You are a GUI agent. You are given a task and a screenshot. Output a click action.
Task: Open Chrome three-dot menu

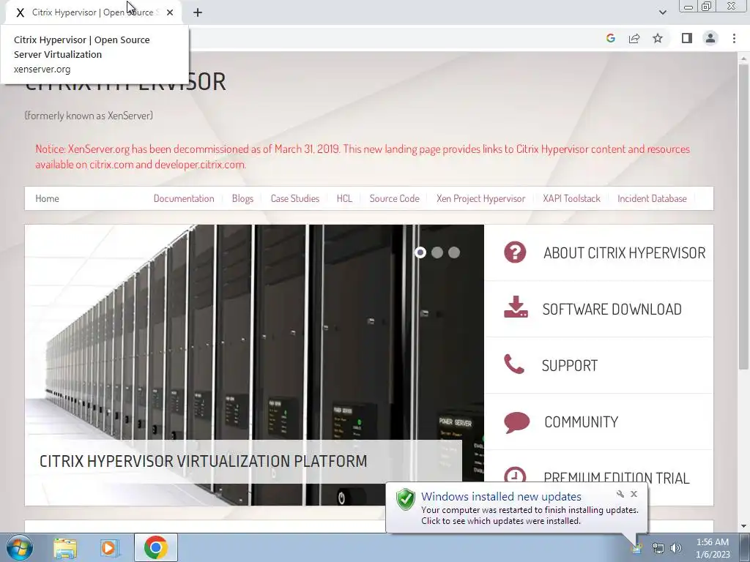click(x=734, y=38)
